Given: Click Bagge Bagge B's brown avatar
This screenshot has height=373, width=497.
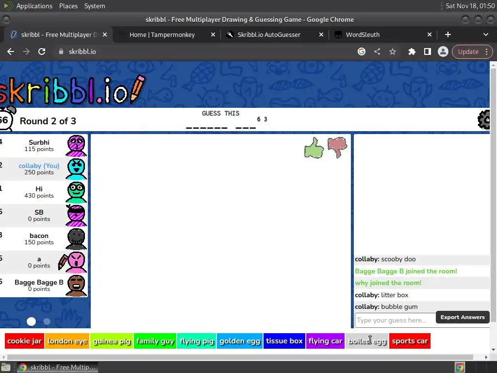Looking at the screenshot, I should point(76,286).
